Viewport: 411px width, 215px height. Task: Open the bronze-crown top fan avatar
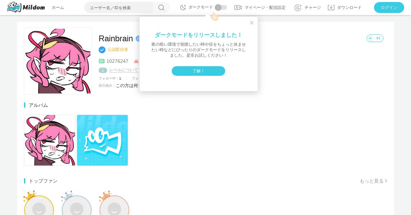[114, 205]
